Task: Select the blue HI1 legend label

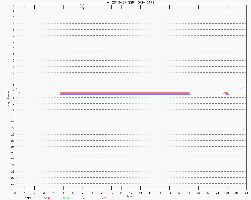Action: tap(85, 198)
